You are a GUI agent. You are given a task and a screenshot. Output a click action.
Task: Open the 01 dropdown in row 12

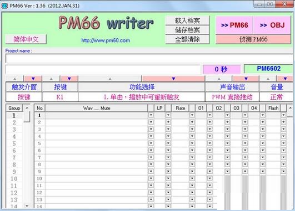pyautogui.click(x=209, y=192)
